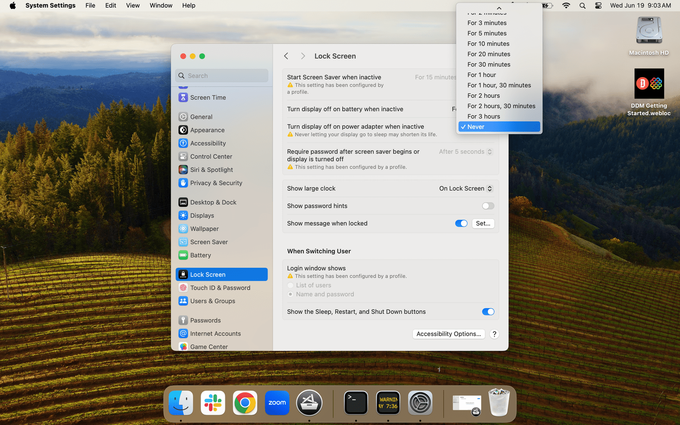Image resolution: width=680 pixels, height=425 pixels.
Task: Open Accessibility Options button
Action: (448, 334)
